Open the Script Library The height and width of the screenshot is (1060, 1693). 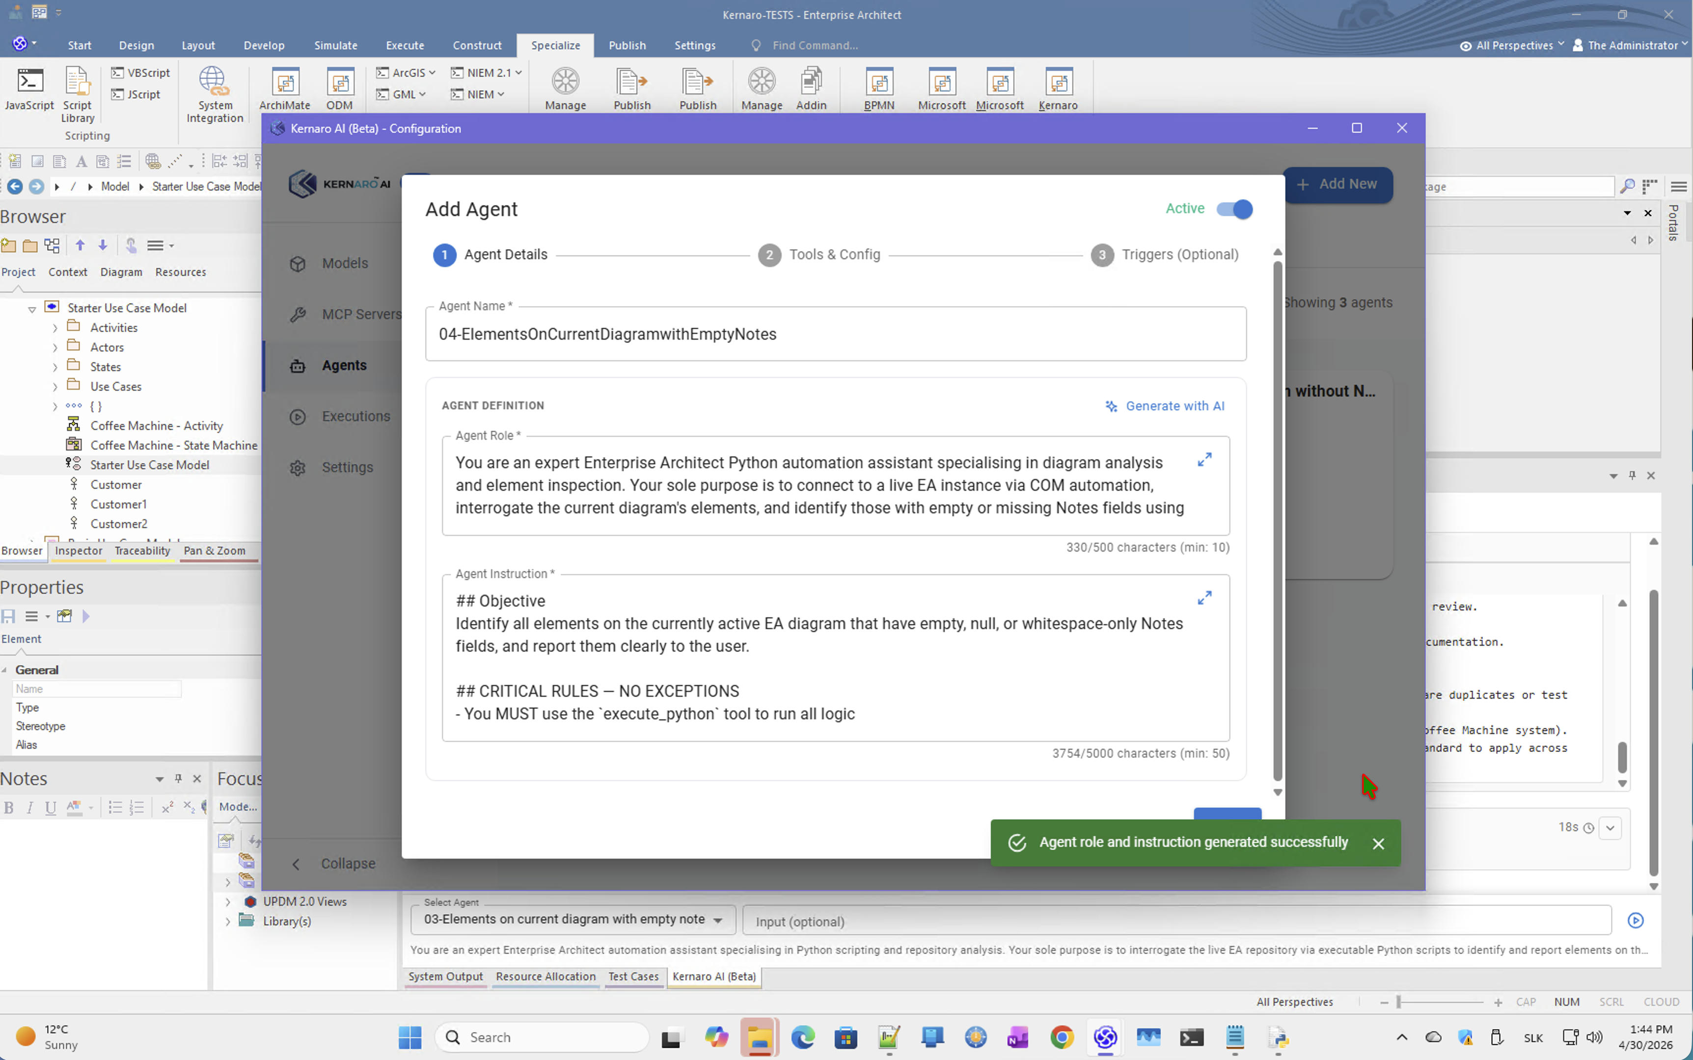(77, 95)
